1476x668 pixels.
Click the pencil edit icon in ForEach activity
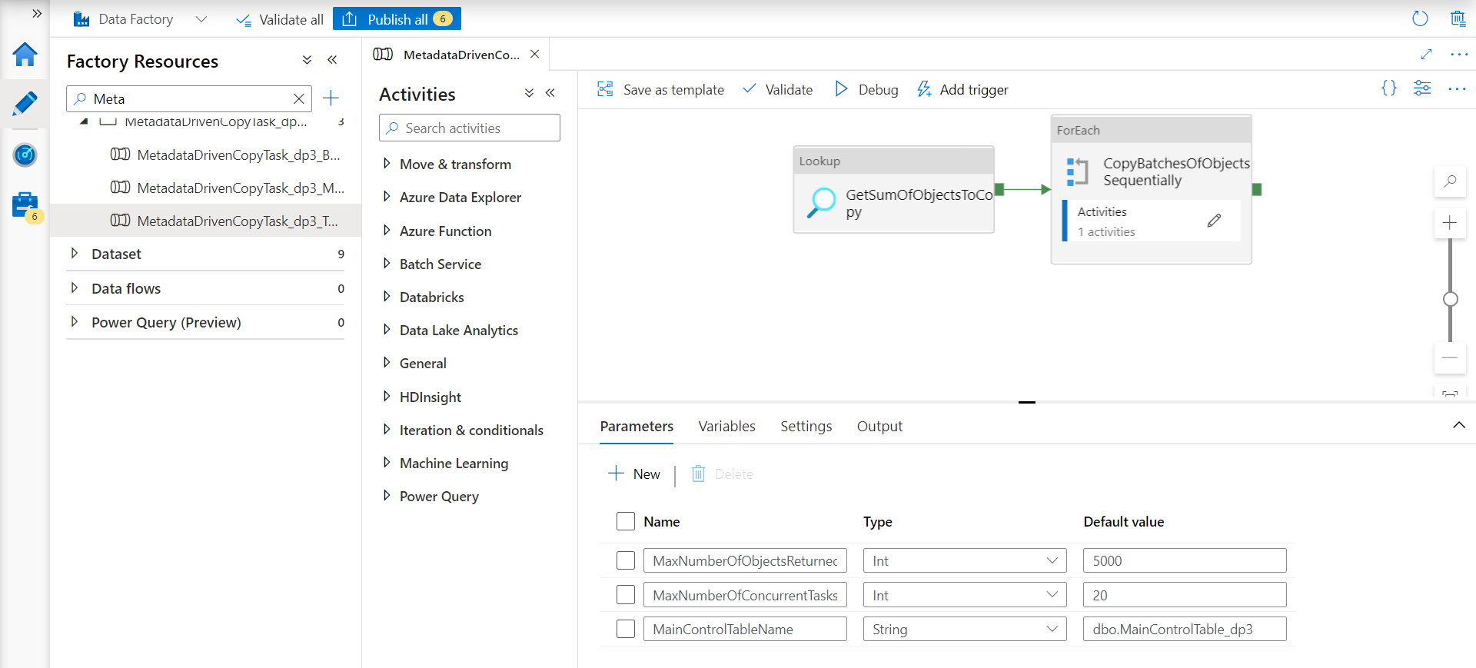[x=1214, y=221]
